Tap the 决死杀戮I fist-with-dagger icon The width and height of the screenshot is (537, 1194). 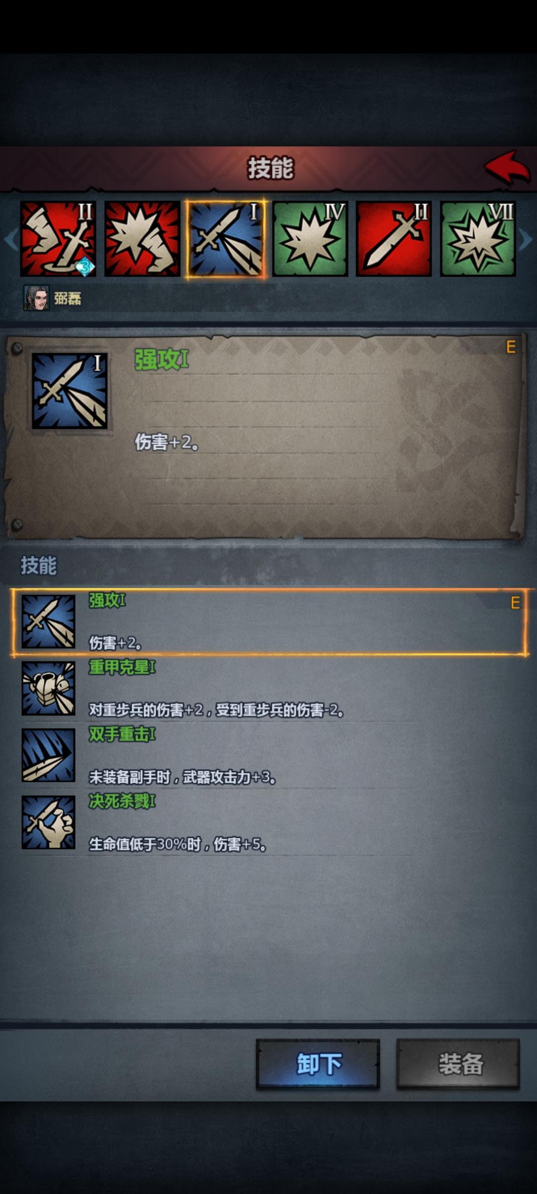tap(48, 822)
